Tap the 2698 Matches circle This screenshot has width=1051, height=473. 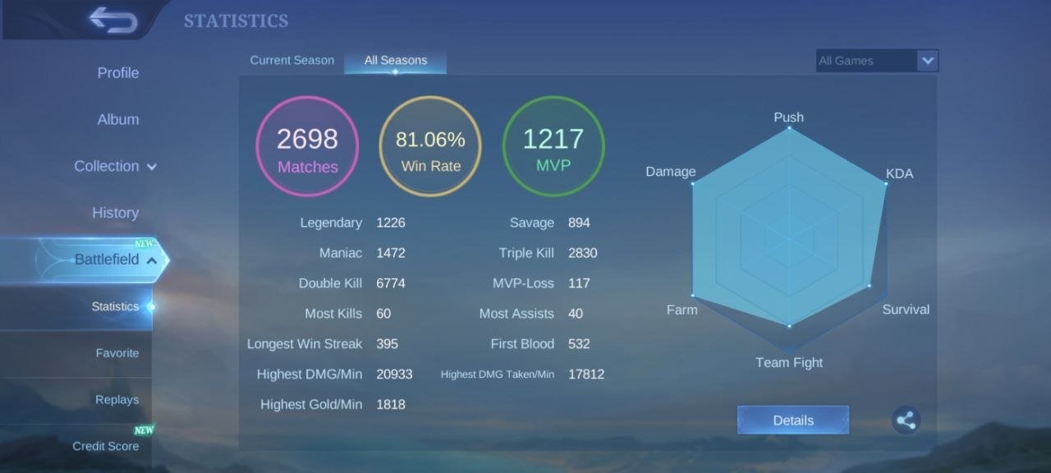tap(308, 147)
